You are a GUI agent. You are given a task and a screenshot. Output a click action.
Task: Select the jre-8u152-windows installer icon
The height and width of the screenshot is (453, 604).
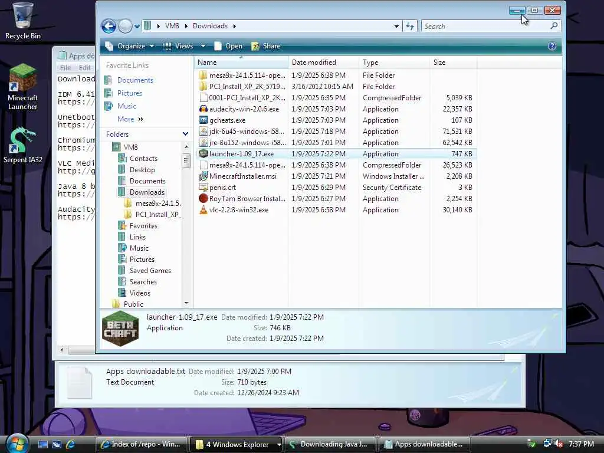click(203, 143)
